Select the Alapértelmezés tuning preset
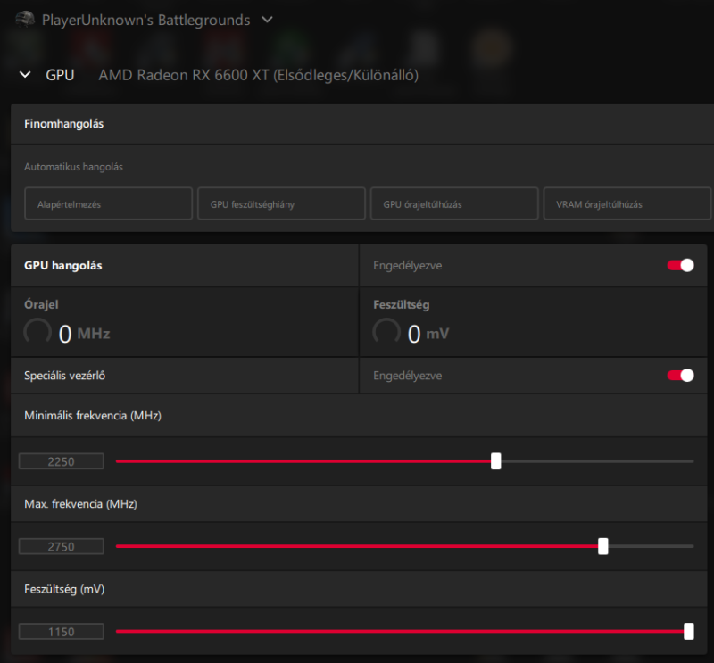This screenshot has height=663, width=714. coord(108,204)
